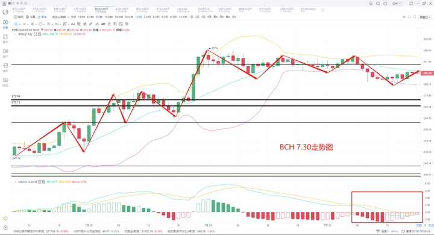Screen dimensions: 434x235
Task: Select the 15分钟 timeframe
Action: pos(119,17)
